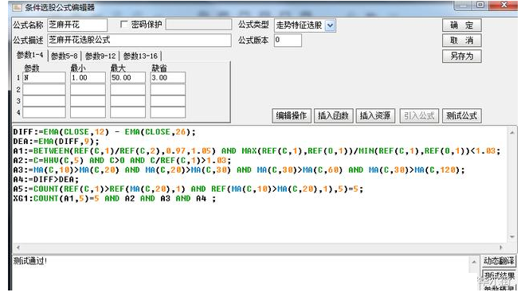
Task: Click the A1:=BETWEEN code line
Action: pyautogui.click(x=257, y=151)
